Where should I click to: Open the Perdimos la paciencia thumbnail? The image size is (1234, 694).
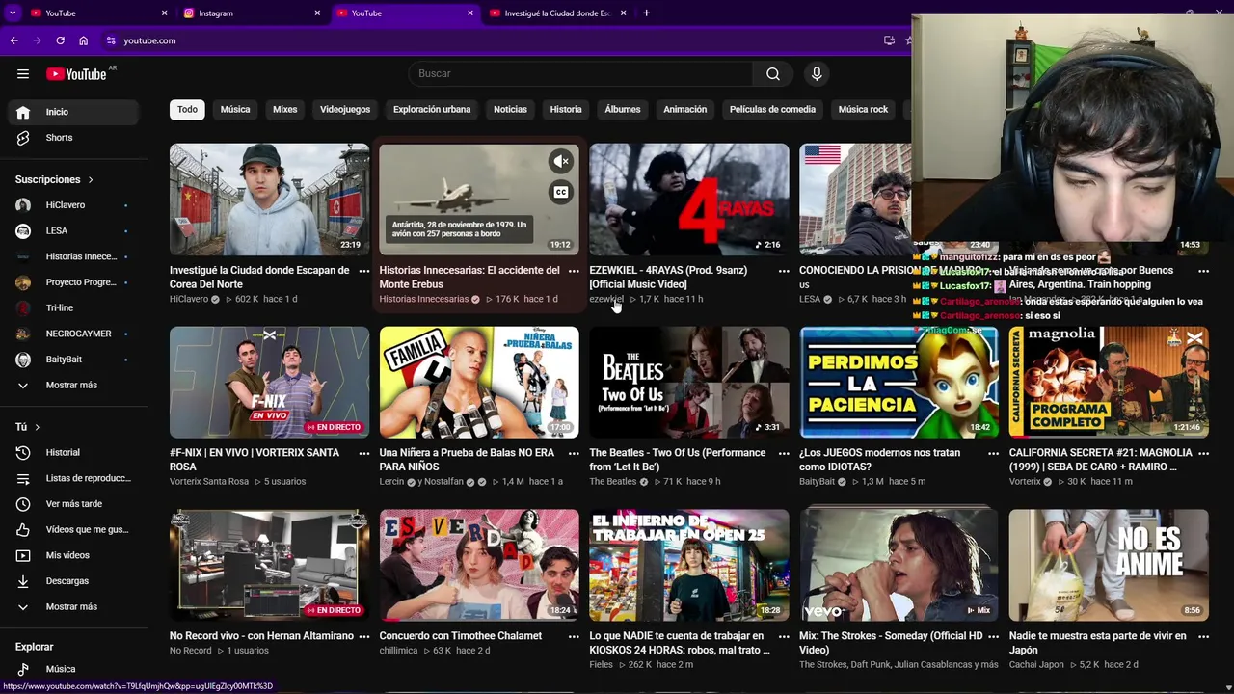(x=899, y=382)
